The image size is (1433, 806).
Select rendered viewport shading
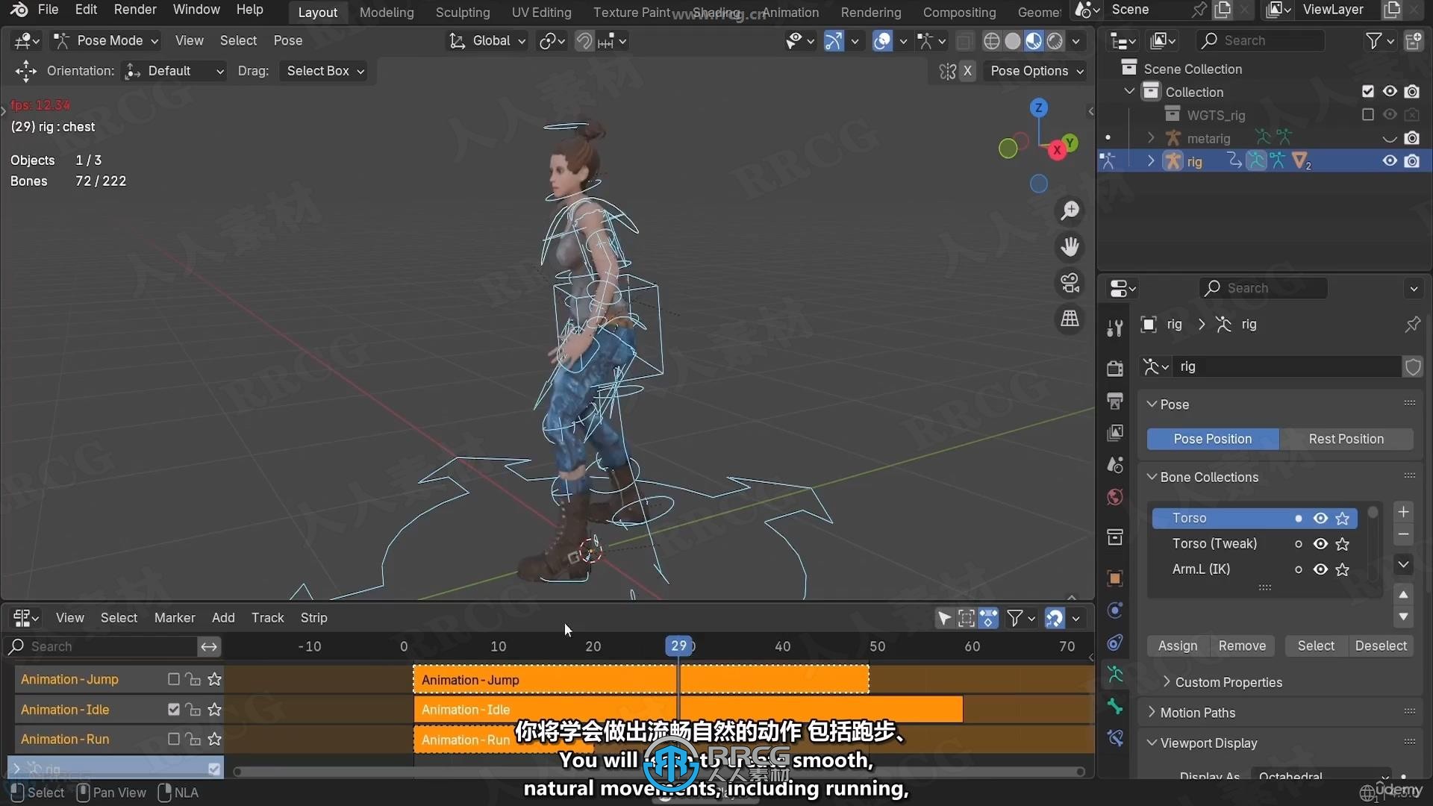tap(1055, 41)
